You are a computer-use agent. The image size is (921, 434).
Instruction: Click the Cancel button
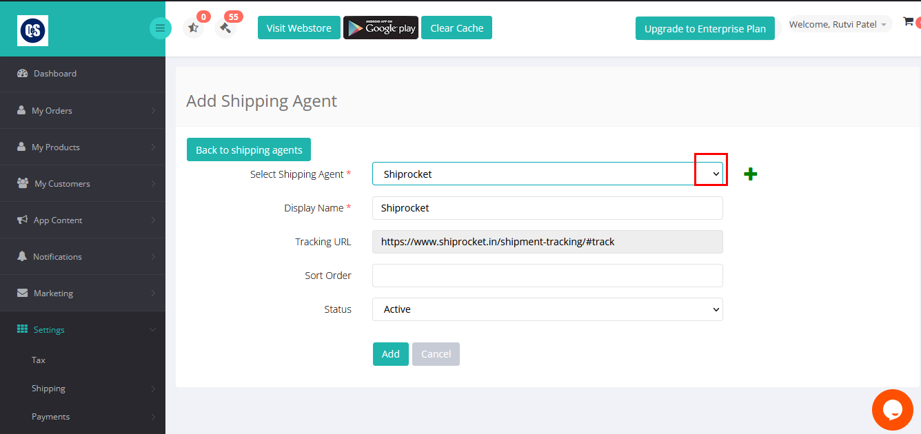[436, 354]
